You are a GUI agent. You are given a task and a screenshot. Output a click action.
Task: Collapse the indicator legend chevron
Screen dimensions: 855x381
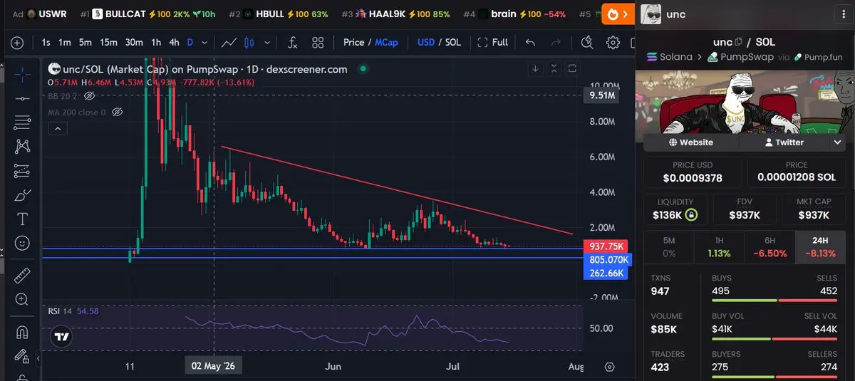(58, 128)
